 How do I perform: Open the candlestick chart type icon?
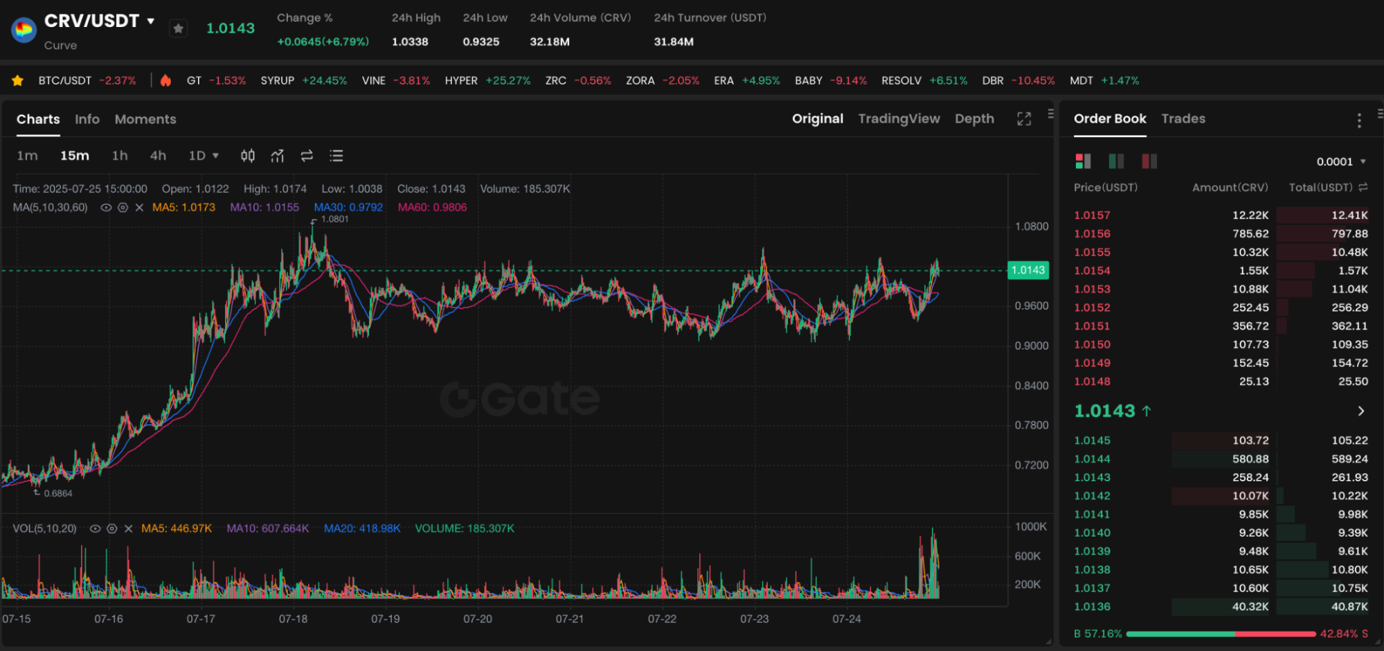248,156
